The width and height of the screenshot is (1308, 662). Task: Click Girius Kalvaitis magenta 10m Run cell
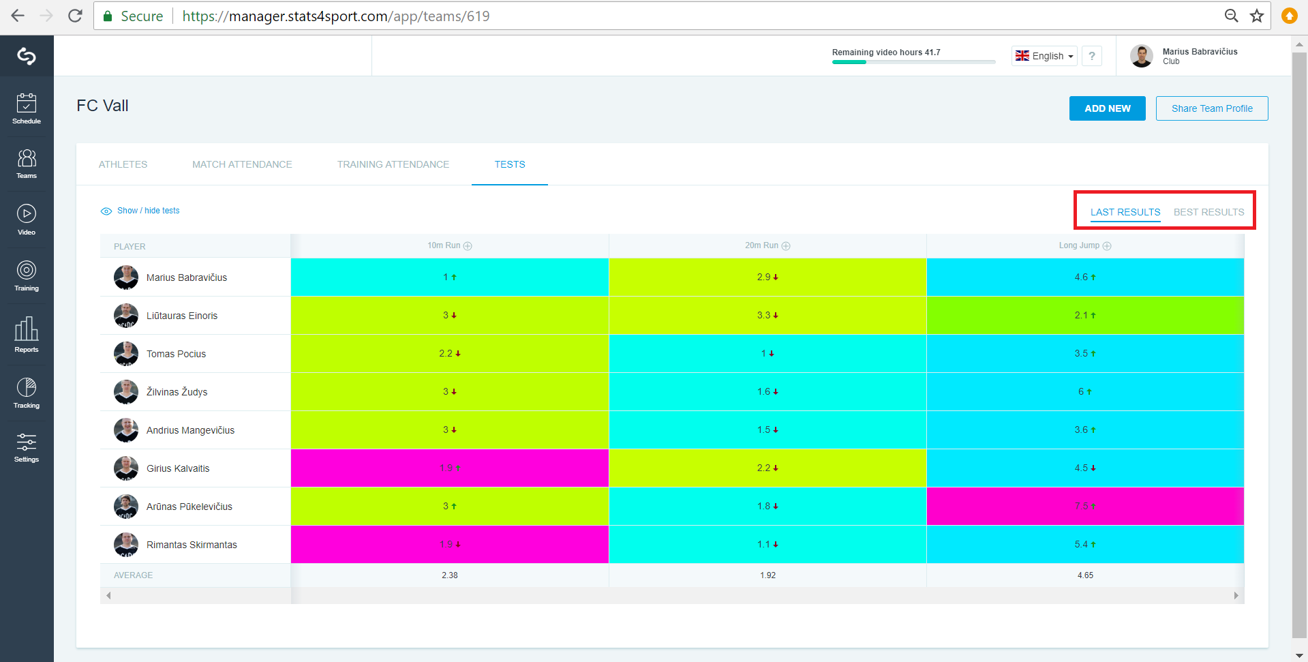point(450,468)
